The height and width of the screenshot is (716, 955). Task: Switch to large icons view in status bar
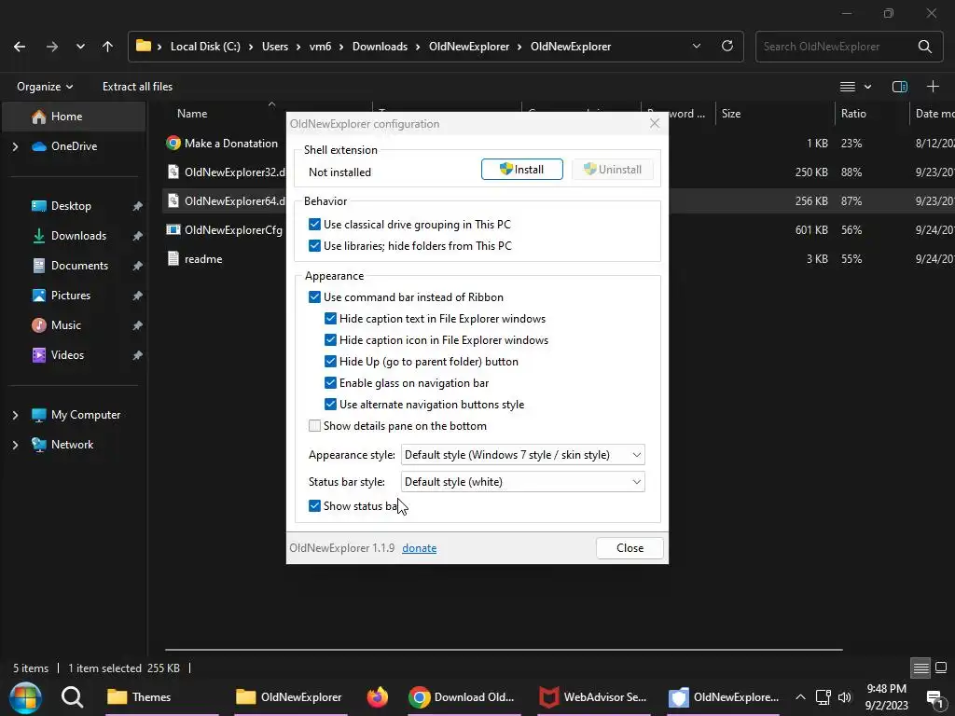(x=941, y=668)
